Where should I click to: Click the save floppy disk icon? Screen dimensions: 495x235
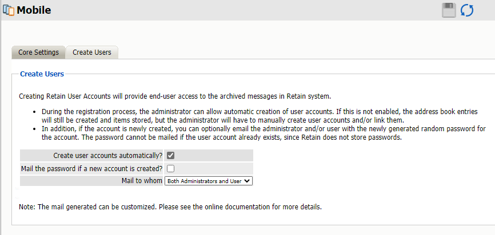[449, 10]
